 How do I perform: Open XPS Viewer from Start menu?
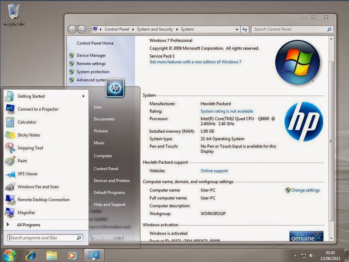tap(27, 174)
